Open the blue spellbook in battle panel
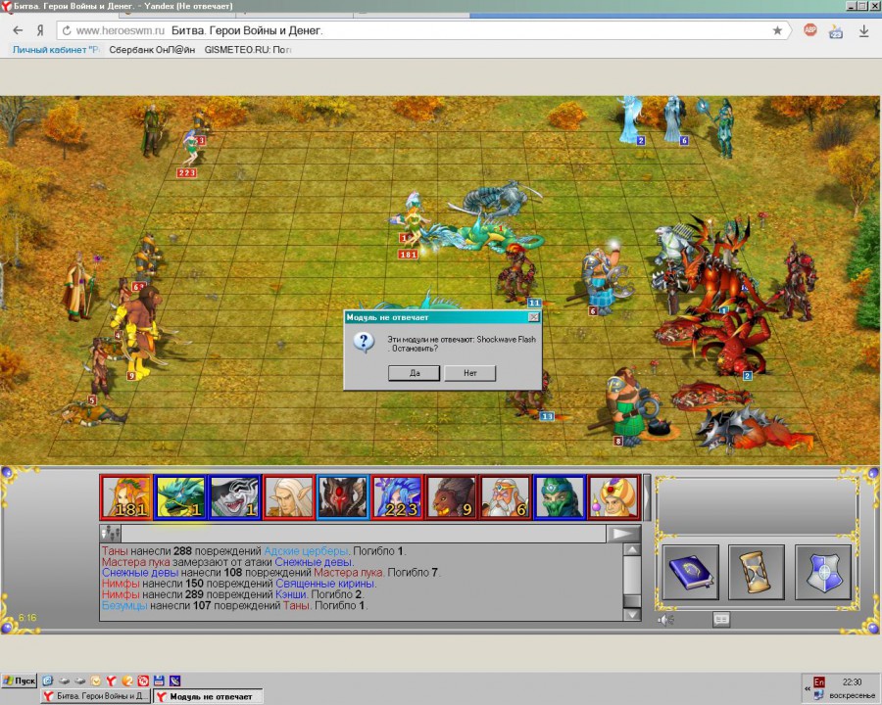The image size is (882, 705). [x=690, y=572]
